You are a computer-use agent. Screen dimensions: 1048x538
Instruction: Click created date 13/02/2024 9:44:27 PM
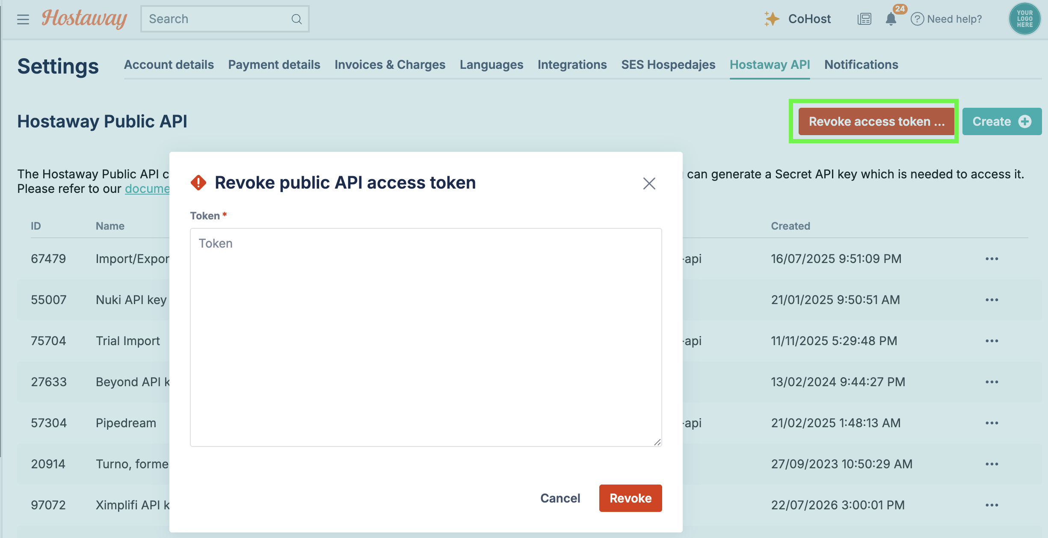click(838, 382)
